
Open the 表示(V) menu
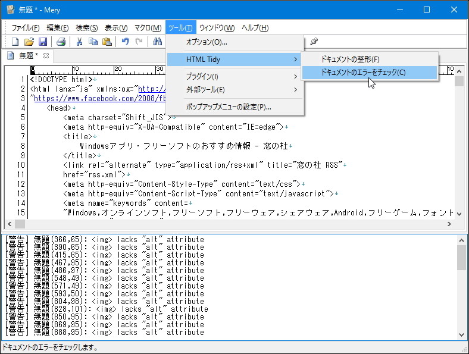(116, 28)
